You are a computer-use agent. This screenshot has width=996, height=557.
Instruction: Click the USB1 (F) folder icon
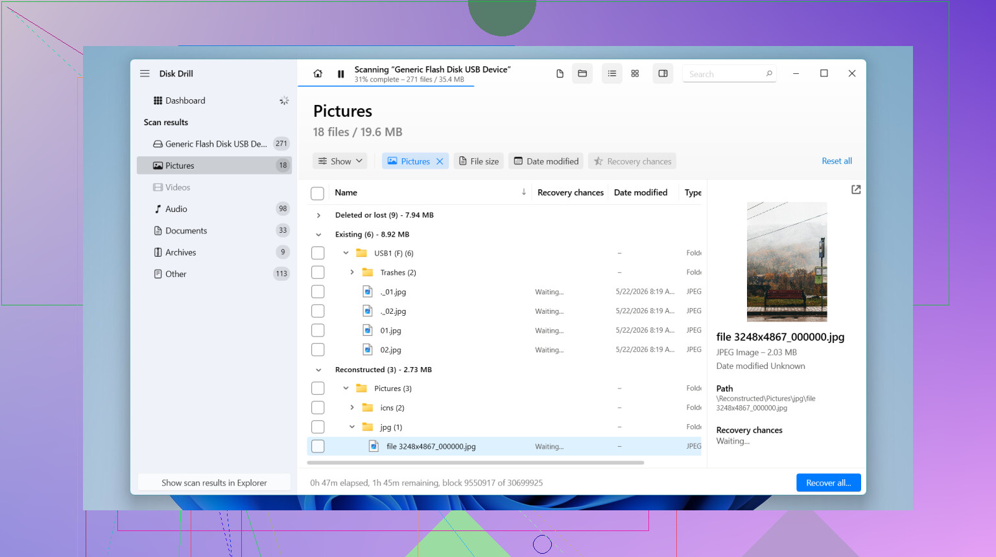coord(362,253)
